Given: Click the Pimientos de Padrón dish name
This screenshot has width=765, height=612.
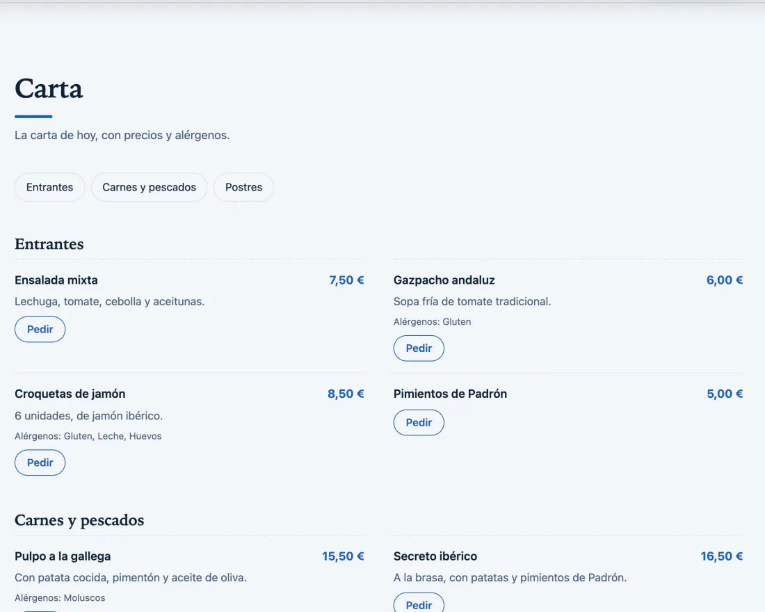Looking at the screenshot, I should tap(451, 394).
